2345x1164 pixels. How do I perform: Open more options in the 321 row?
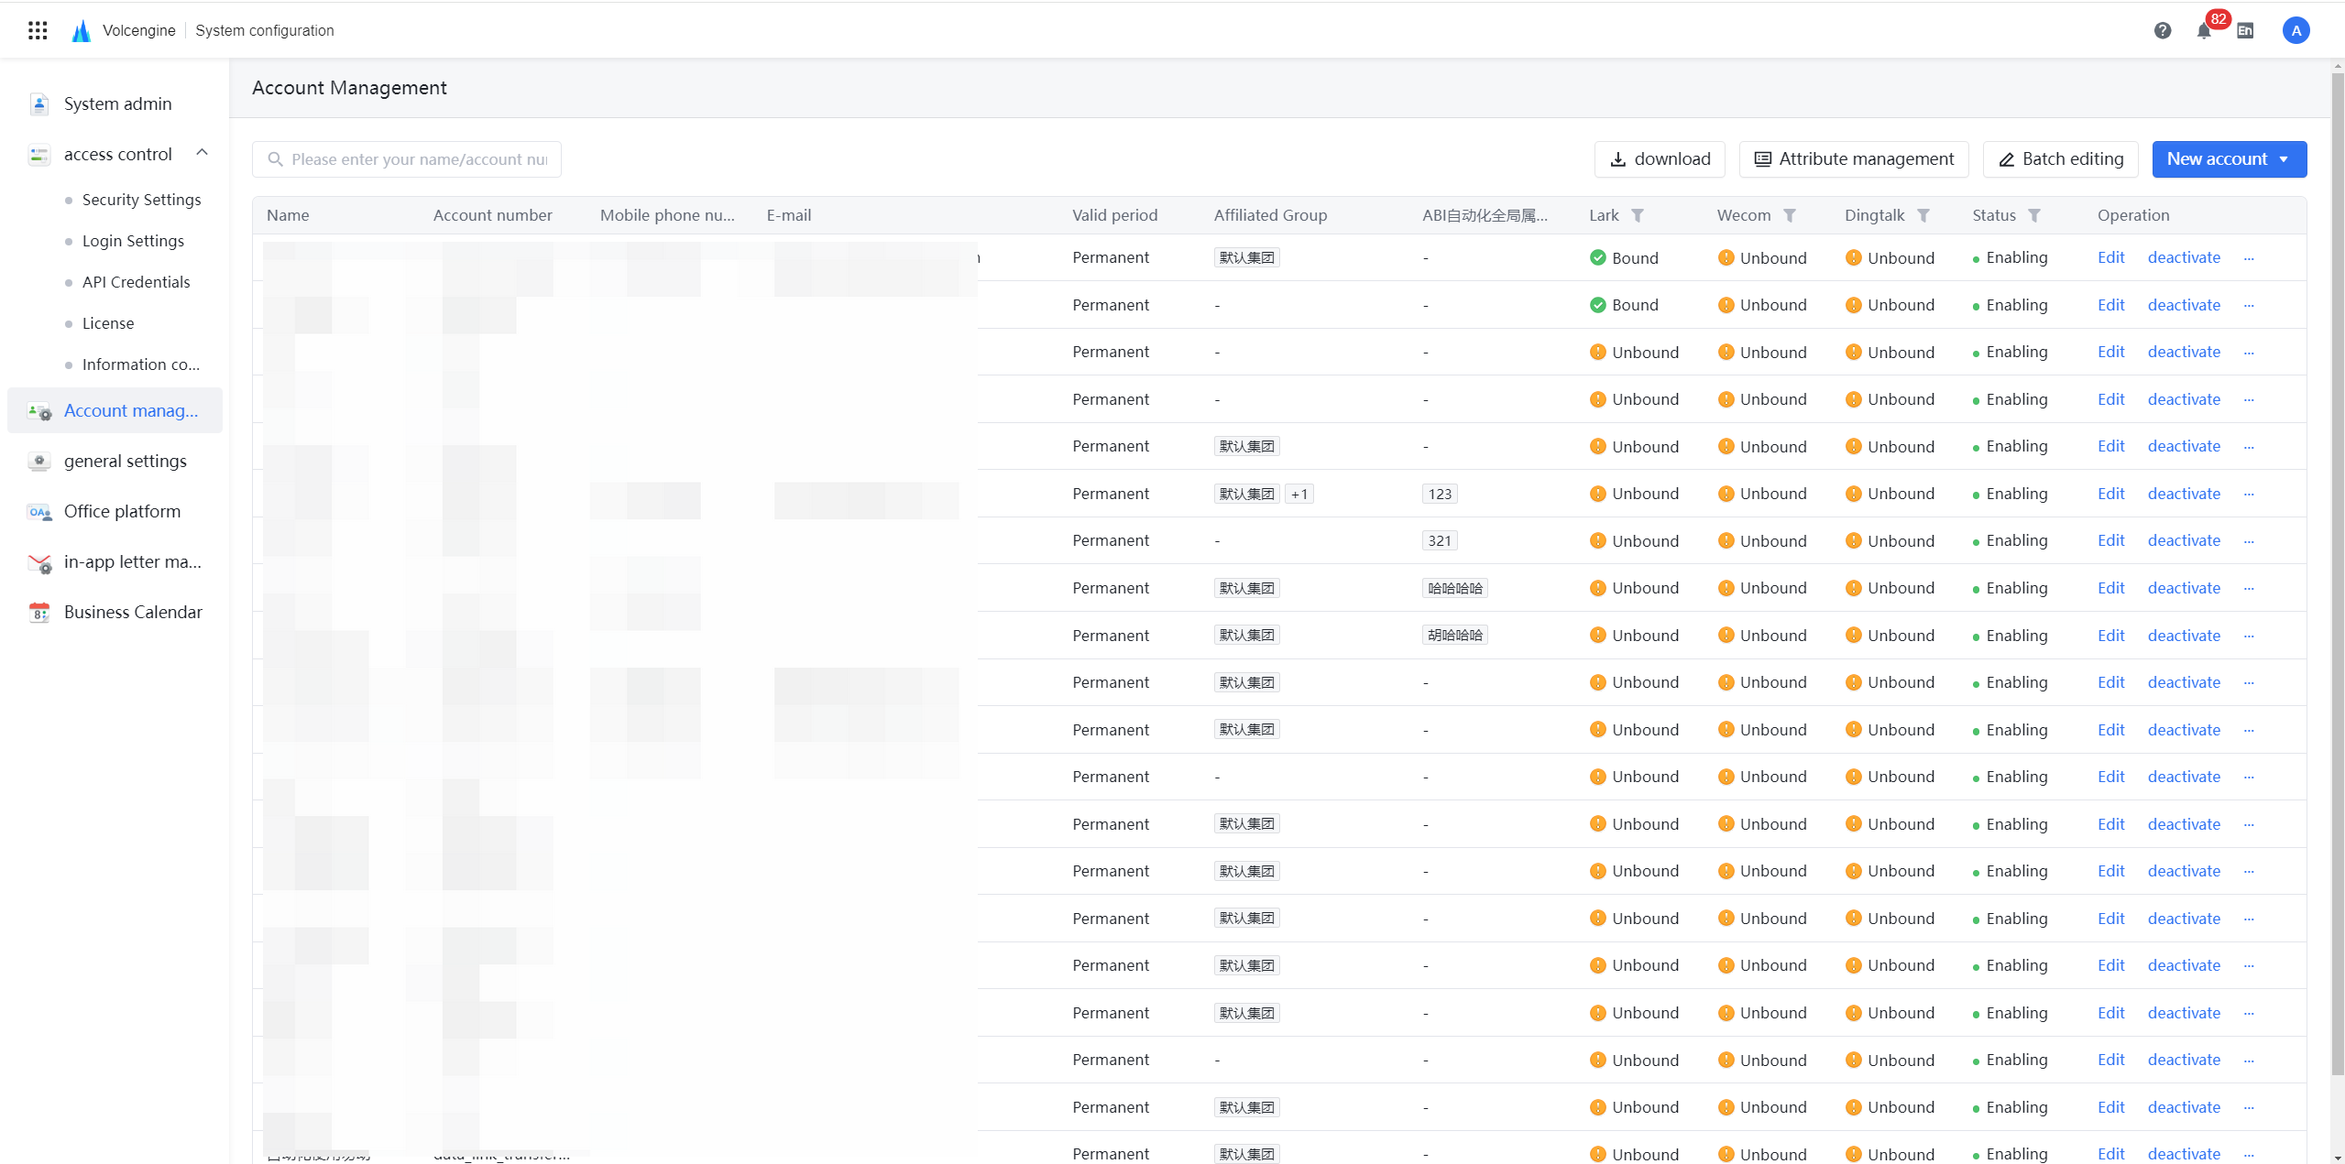tap(2249, 541)
